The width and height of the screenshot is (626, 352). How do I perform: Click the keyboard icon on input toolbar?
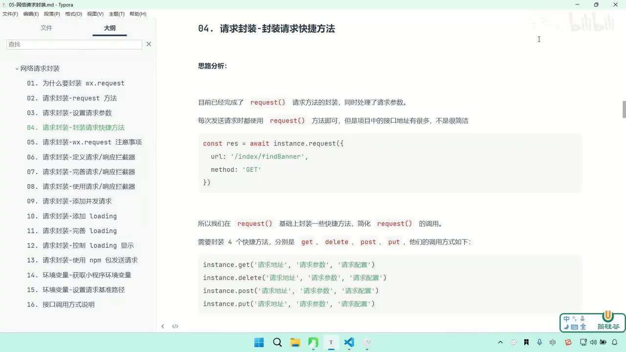pos(574,327)
